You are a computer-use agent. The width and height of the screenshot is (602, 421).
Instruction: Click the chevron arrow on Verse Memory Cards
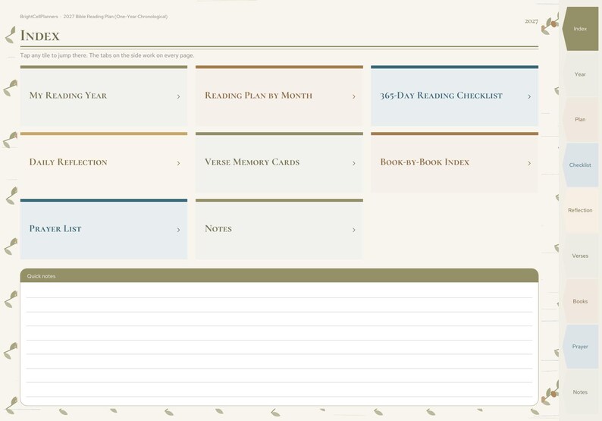click(354, 163)
